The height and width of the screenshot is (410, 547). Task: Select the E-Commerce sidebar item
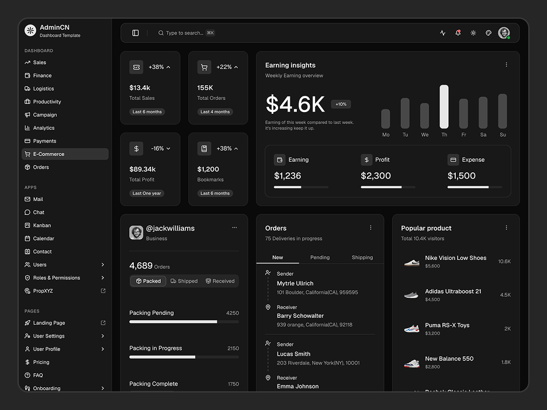click(65, 154)
